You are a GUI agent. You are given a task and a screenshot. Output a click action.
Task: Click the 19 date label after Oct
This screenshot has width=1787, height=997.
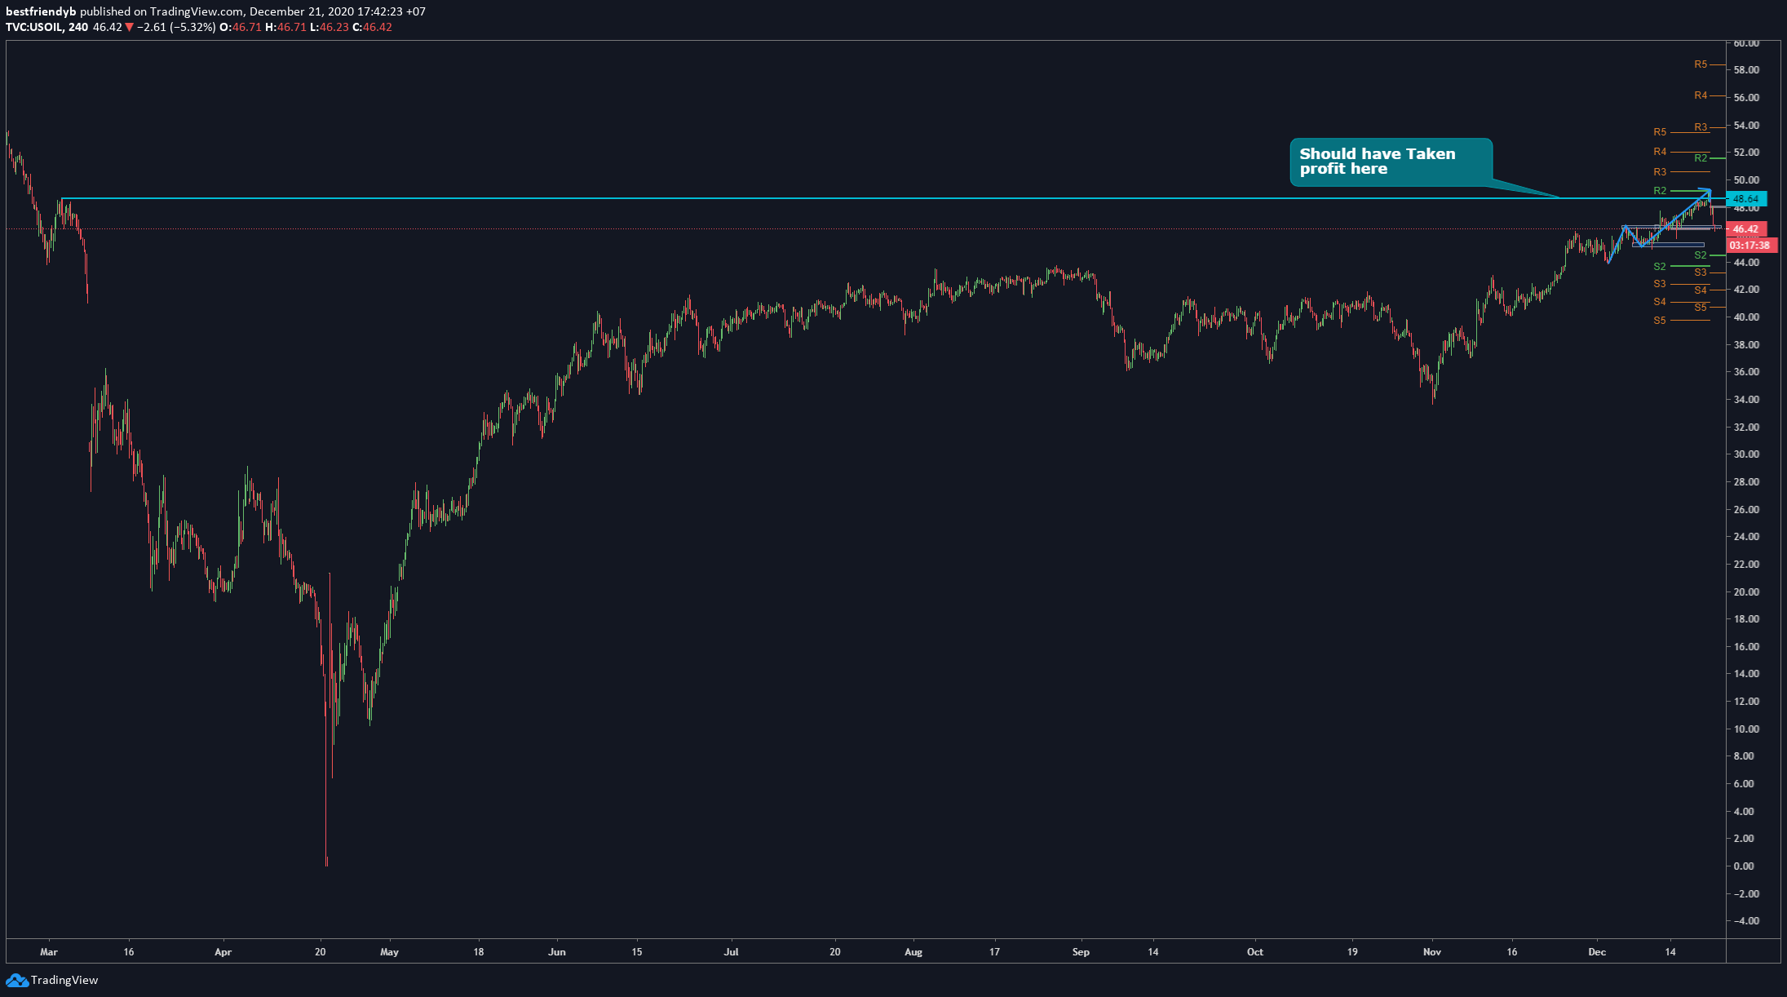click(1352, 951)
